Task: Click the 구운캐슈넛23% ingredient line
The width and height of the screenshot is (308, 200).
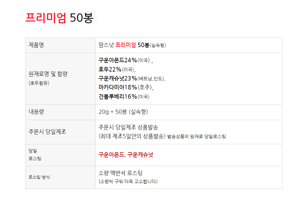Action: coord(131,78)
